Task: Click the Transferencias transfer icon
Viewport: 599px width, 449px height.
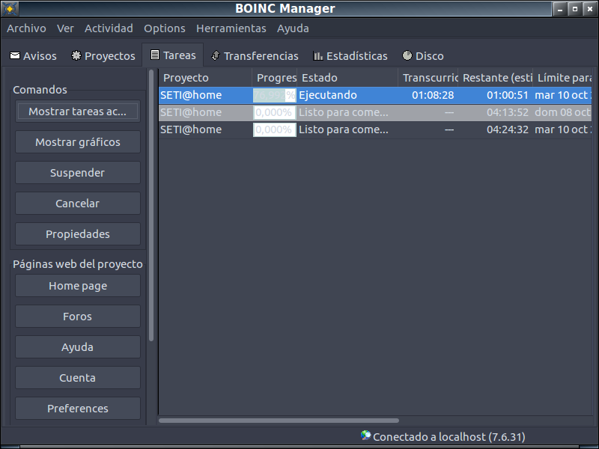Action: pos(215,55)
